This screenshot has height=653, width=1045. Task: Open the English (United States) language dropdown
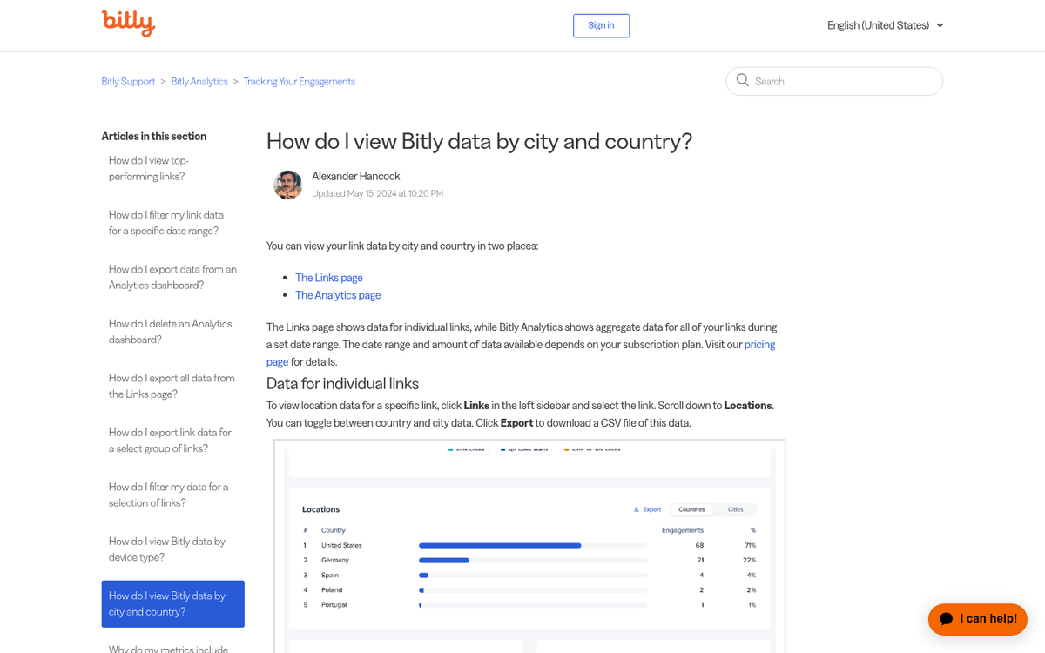coord(879,25)
